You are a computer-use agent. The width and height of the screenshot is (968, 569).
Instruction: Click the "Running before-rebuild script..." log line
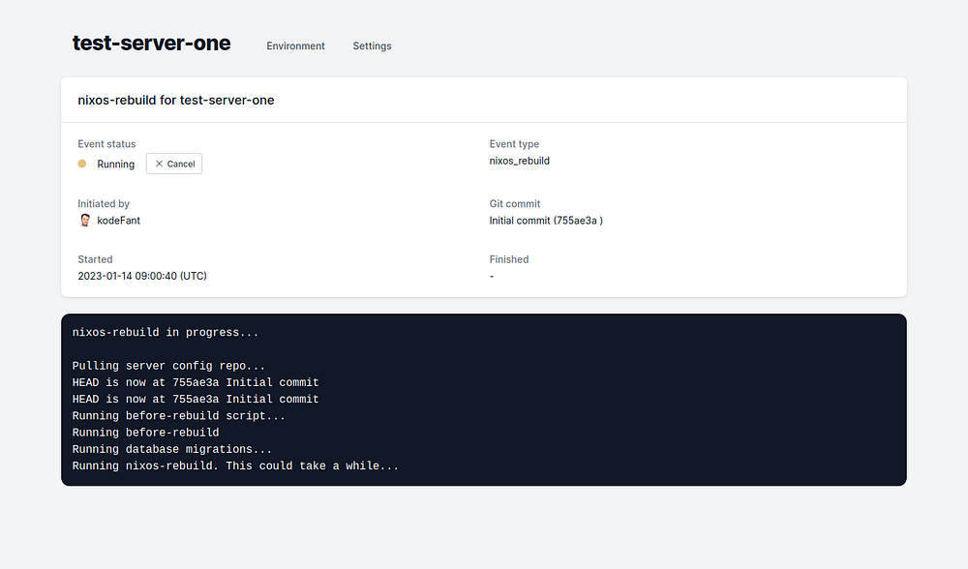coord(179,416)
